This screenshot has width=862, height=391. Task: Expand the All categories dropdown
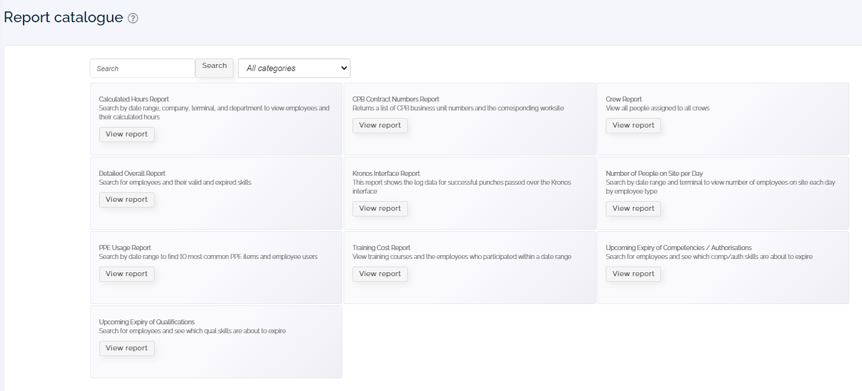(x=293, y=68)
